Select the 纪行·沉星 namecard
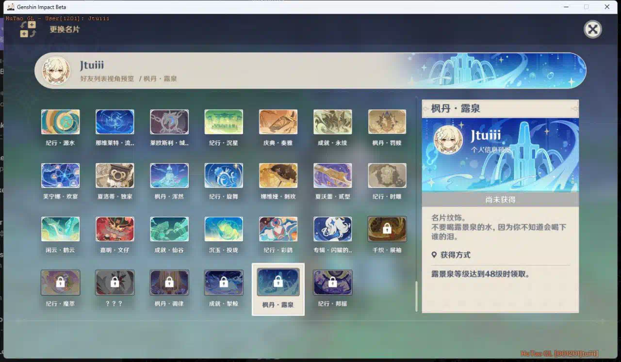621x362 pixels. coord(224,122)
